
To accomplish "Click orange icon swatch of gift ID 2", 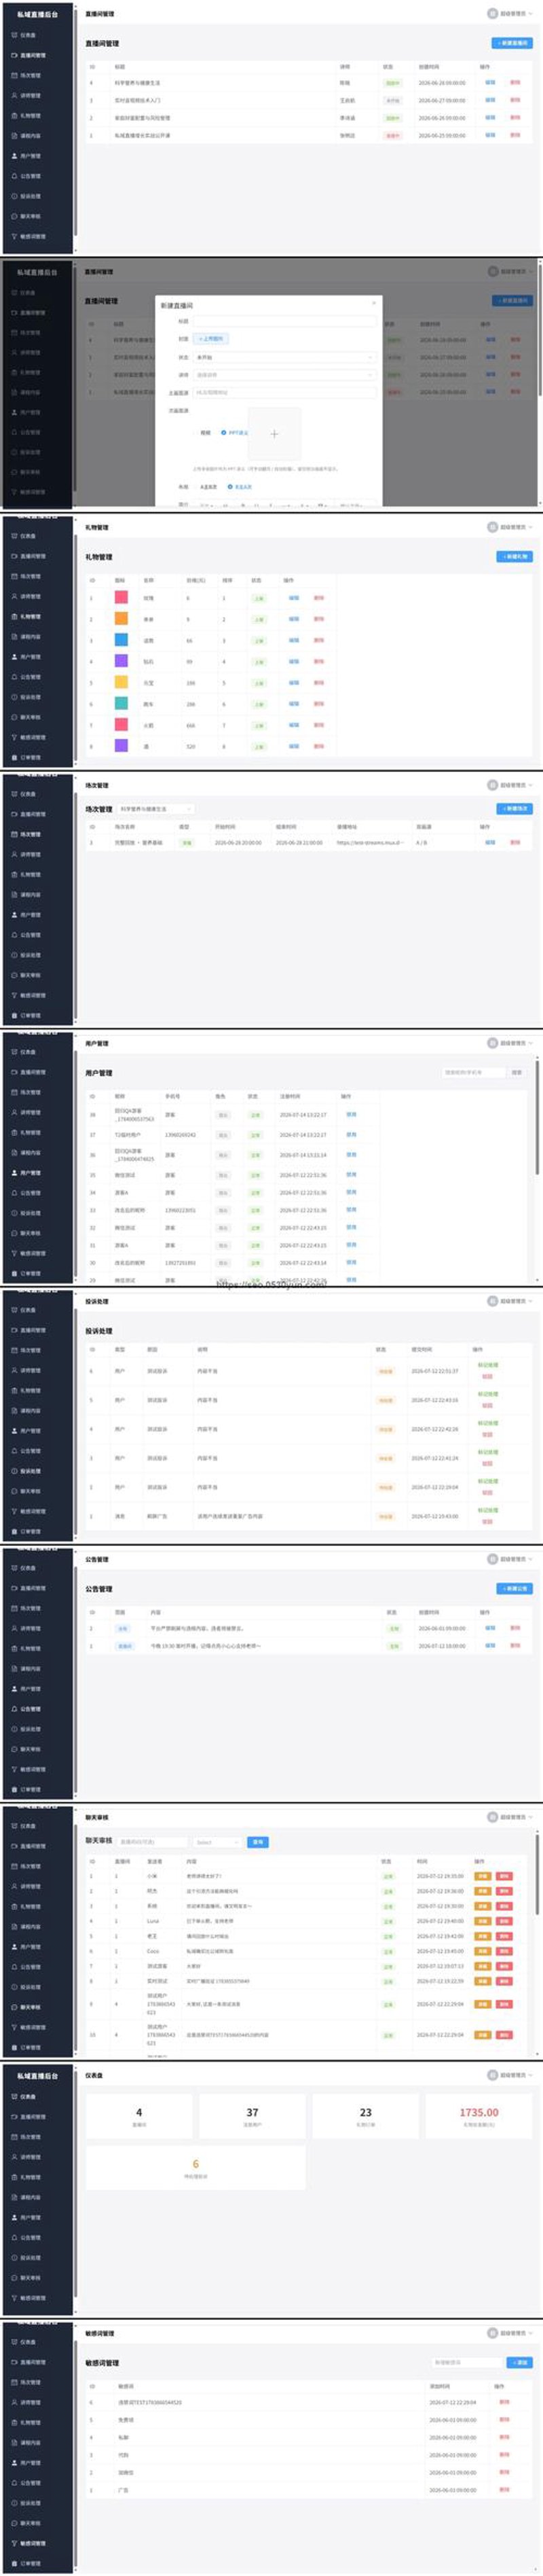I will 121,619.
